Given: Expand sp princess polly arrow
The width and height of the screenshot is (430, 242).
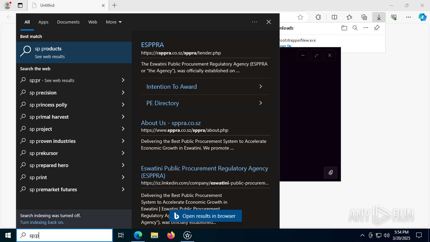Looking at the screenshot, I should [123, 105].
